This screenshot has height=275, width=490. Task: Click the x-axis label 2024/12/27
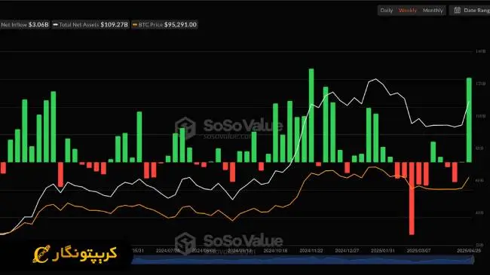[x=347, y=251]
